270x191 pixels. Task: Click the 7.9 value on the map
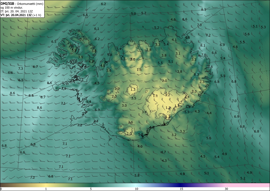coord(64,89)
